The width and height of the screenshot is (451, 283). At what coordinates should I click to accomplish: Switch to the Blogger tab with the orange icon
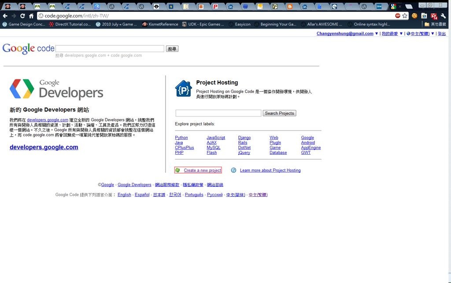290,6
